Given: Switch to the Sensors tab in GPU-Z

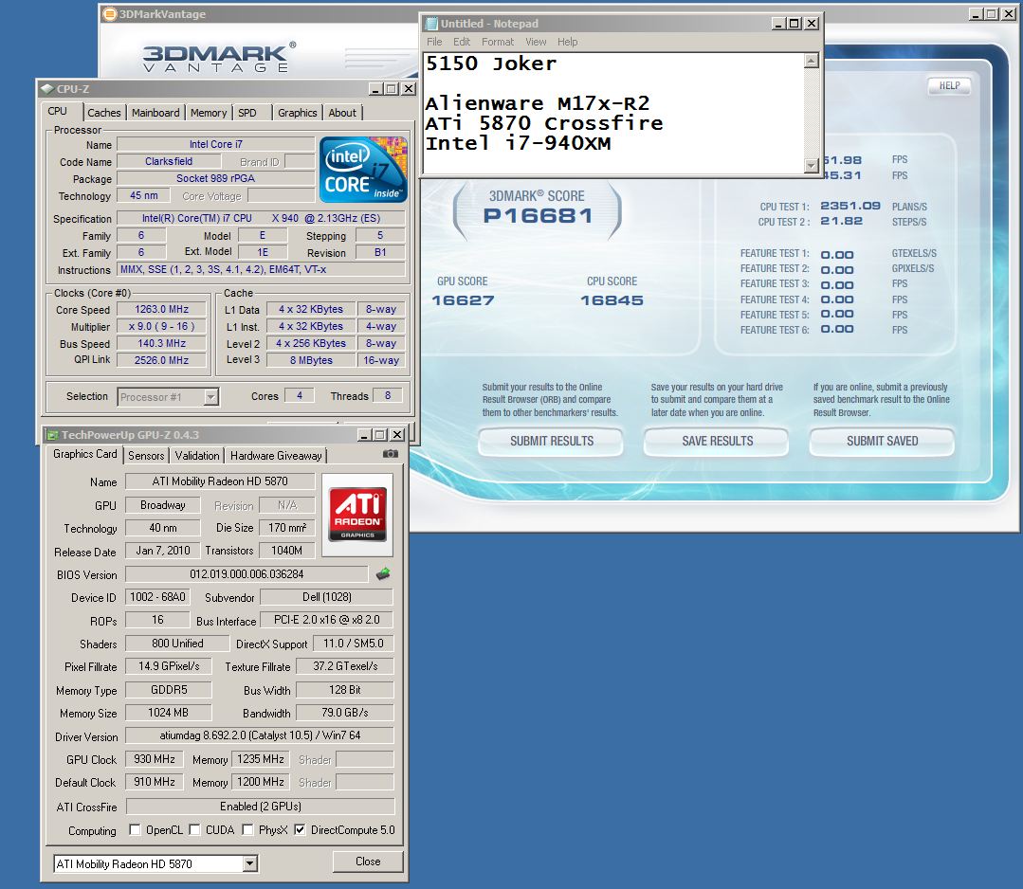Looking at the screenshot, I should pos(146,456).
